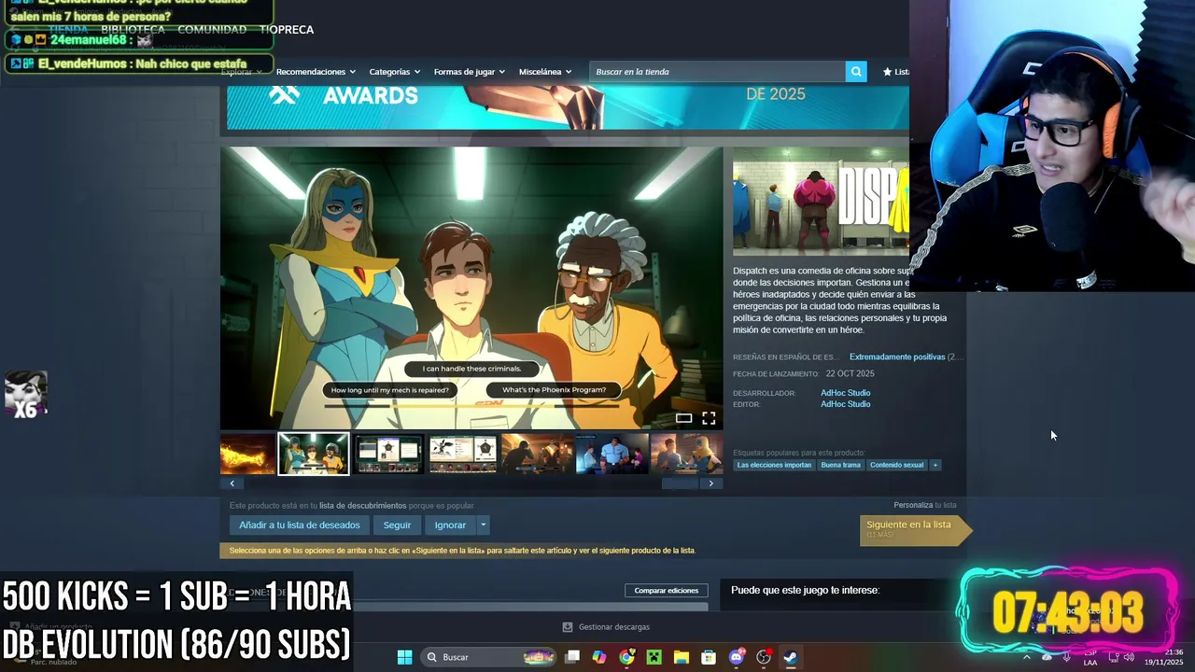Expand the Recomendaciones dropdown
1195x672 pixels.
[x=316, y=72]
